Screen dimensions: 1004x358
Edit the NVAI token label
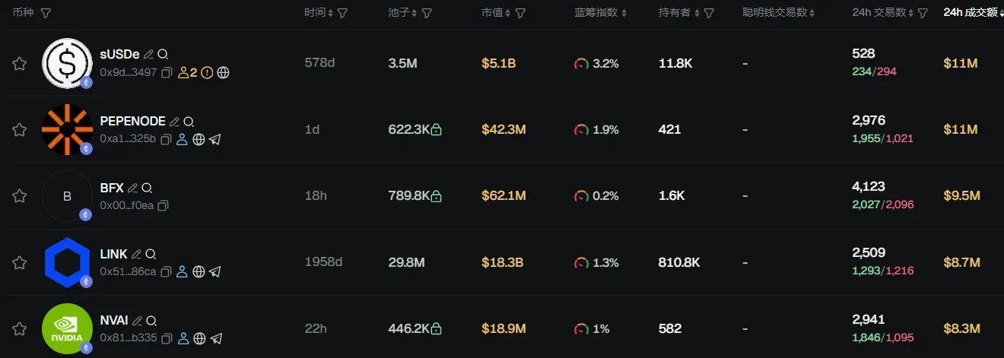point(138,321)
